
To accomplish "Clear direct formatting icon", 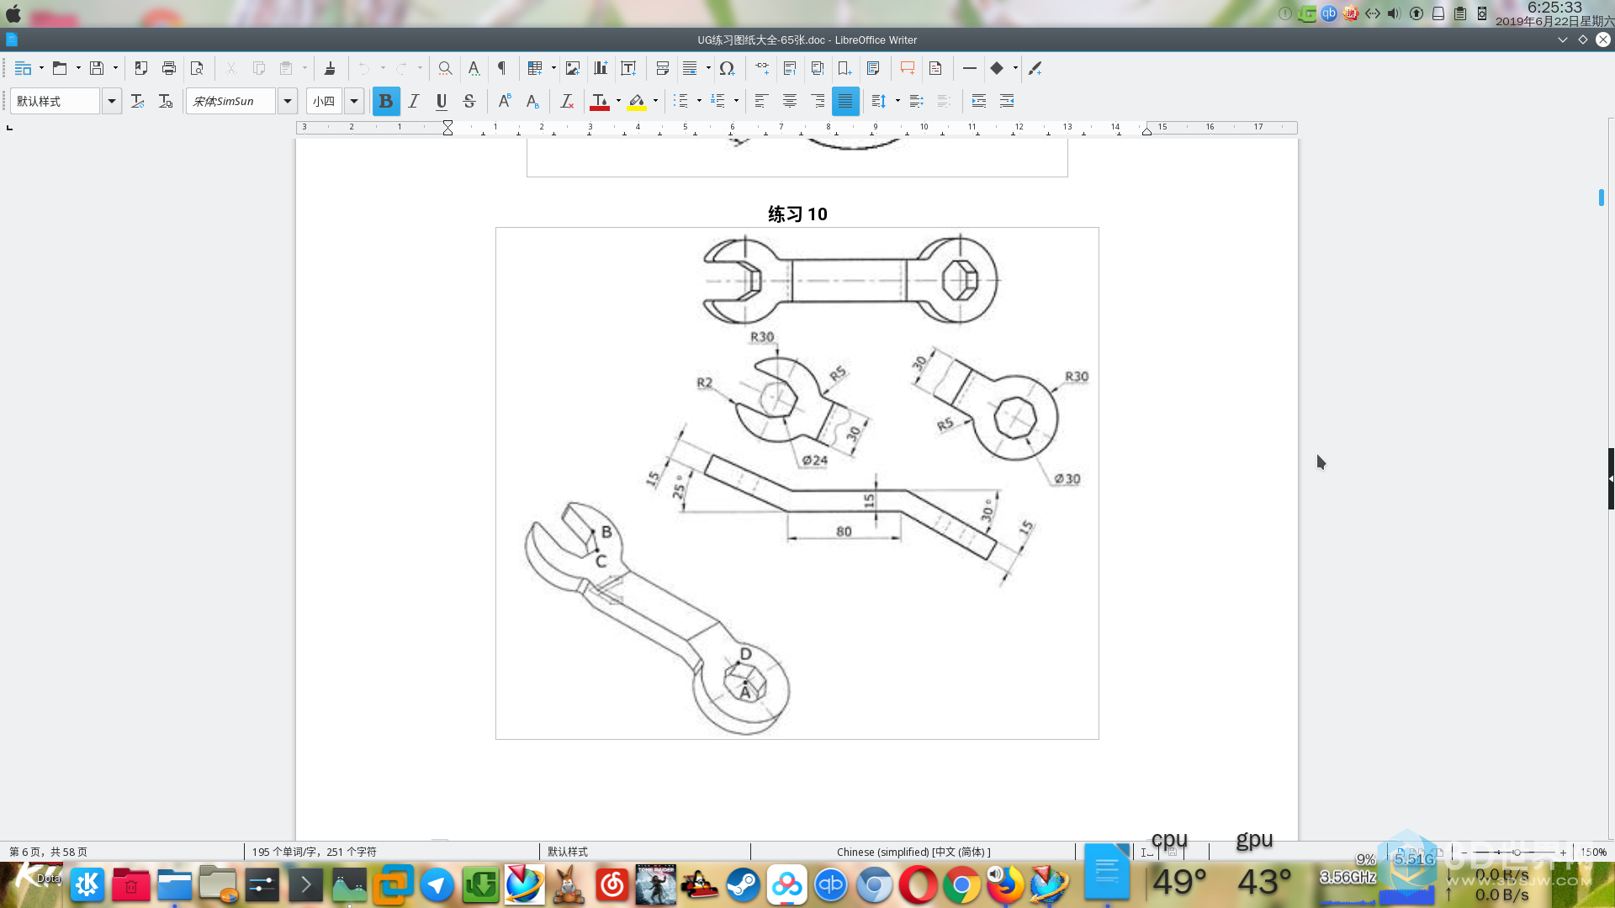I will click(567, 101).
